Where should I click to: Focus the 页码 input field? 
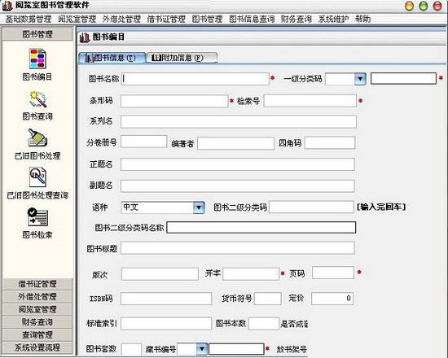333,273
